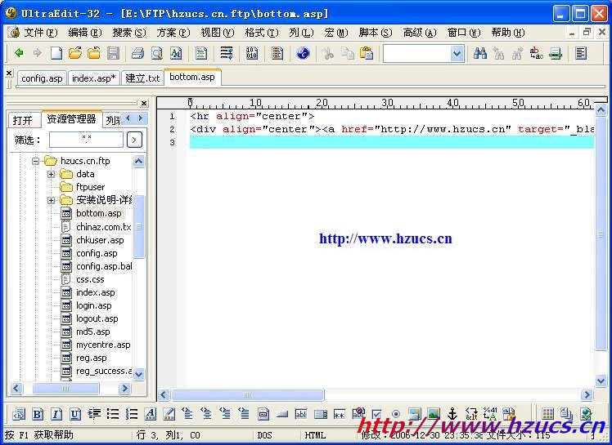Open print preview magnifier icon
This screenshot has height=445, width=612.
click(157, 53)
